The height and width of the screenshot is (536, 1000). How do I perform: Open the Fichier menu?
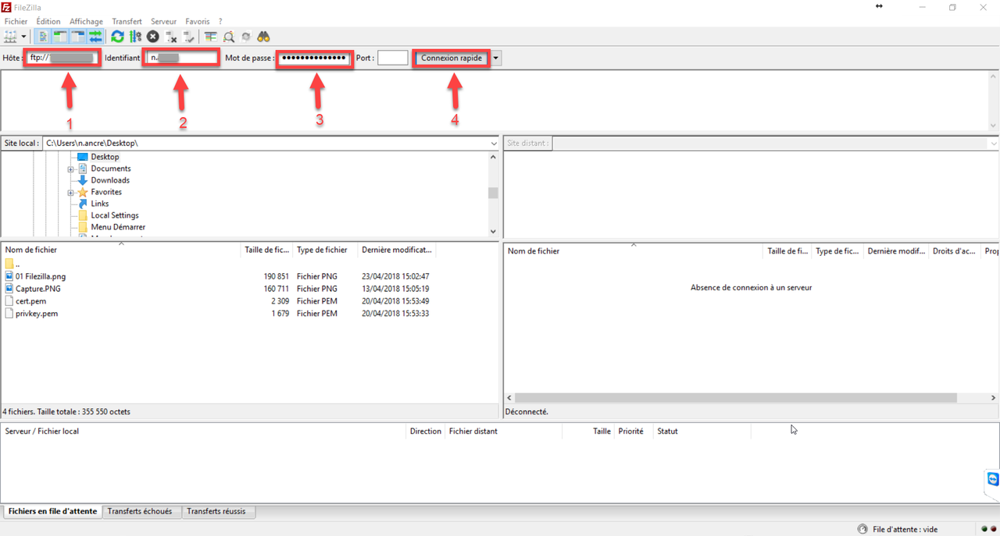point(16,22)
